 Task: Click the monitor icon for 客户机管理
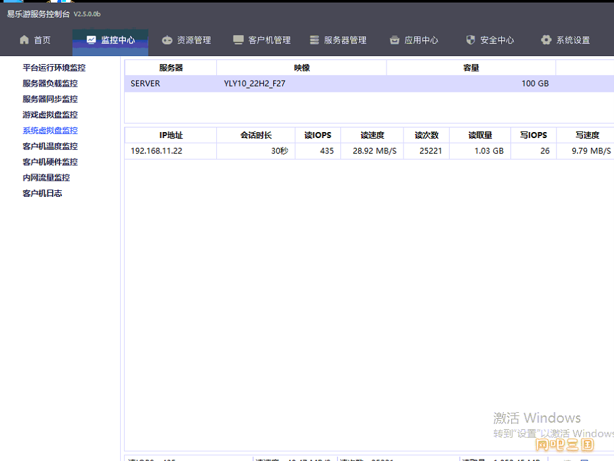point(238,40)
